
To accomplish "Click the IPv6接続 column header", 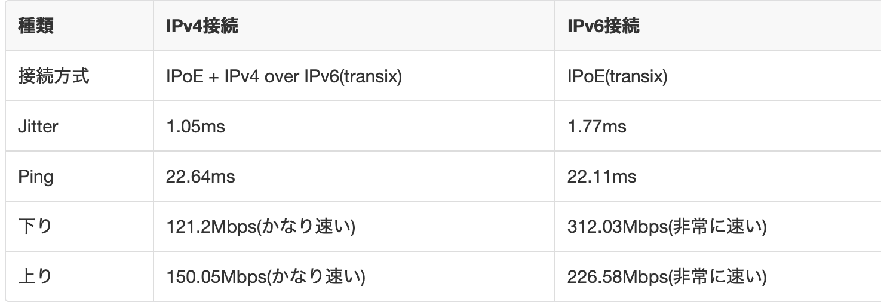I will coord(603,27).
